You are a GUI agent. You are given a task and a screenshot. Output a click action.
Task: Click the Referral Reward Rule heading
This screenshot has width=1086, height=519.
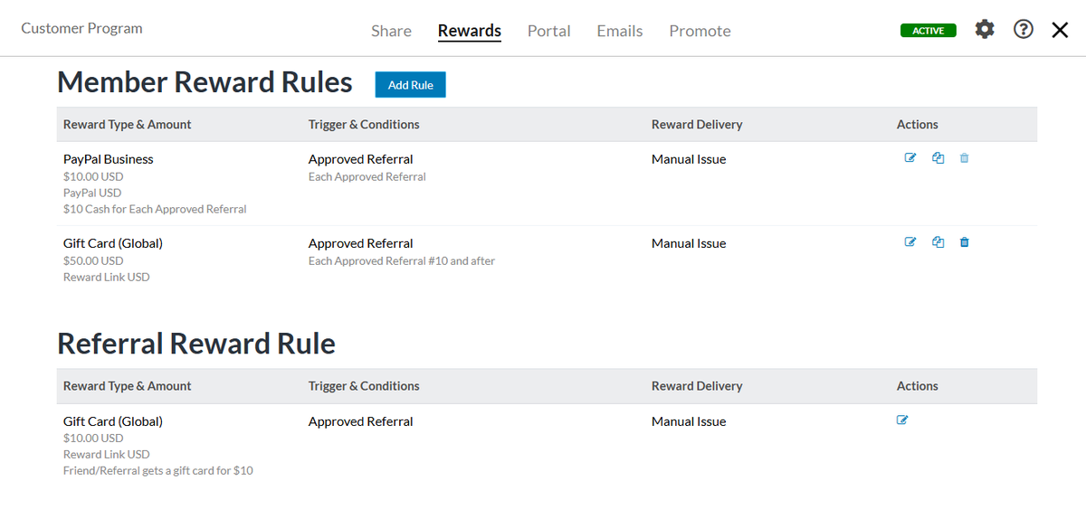tap(196, 344)
